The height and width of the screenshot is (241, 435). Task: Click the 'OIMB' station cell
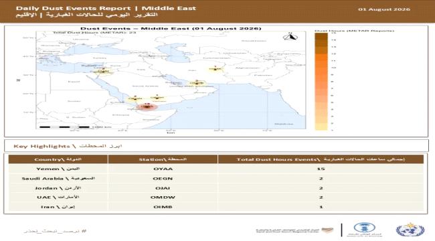163,207
